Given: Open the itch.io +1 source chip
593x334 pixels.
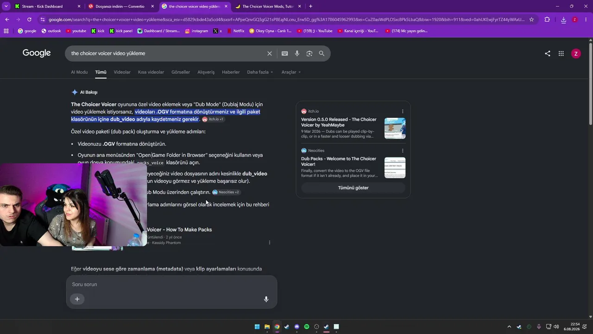Looking at the screenshot, I should tap(213, 119).
